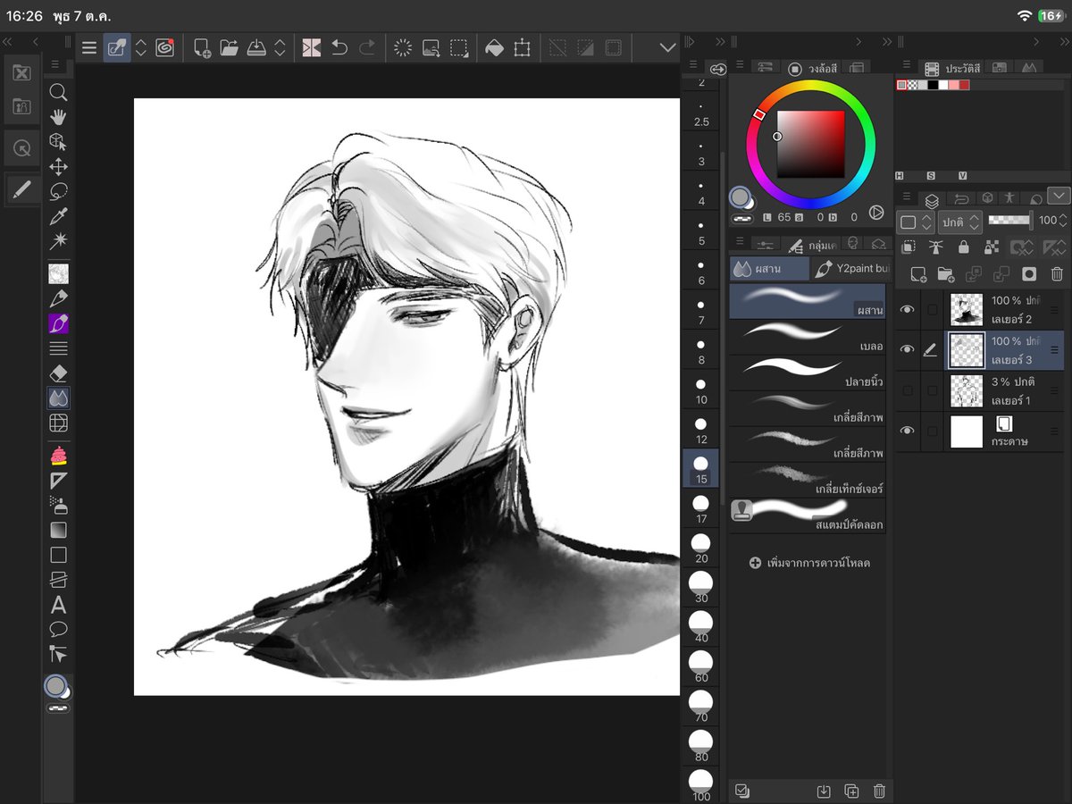Open file with the folder icon

(230, 48)
